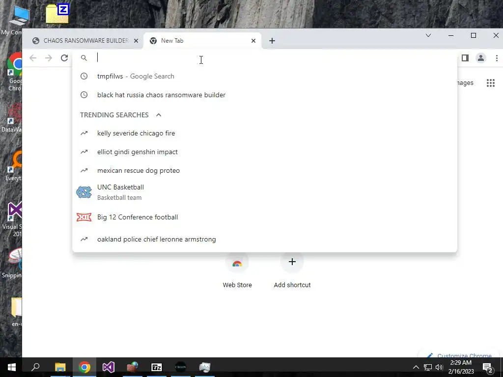Choose 'elliot gindi genshin impact' trending search
Viewport: 503px width, 377px height.
[265, 152]
